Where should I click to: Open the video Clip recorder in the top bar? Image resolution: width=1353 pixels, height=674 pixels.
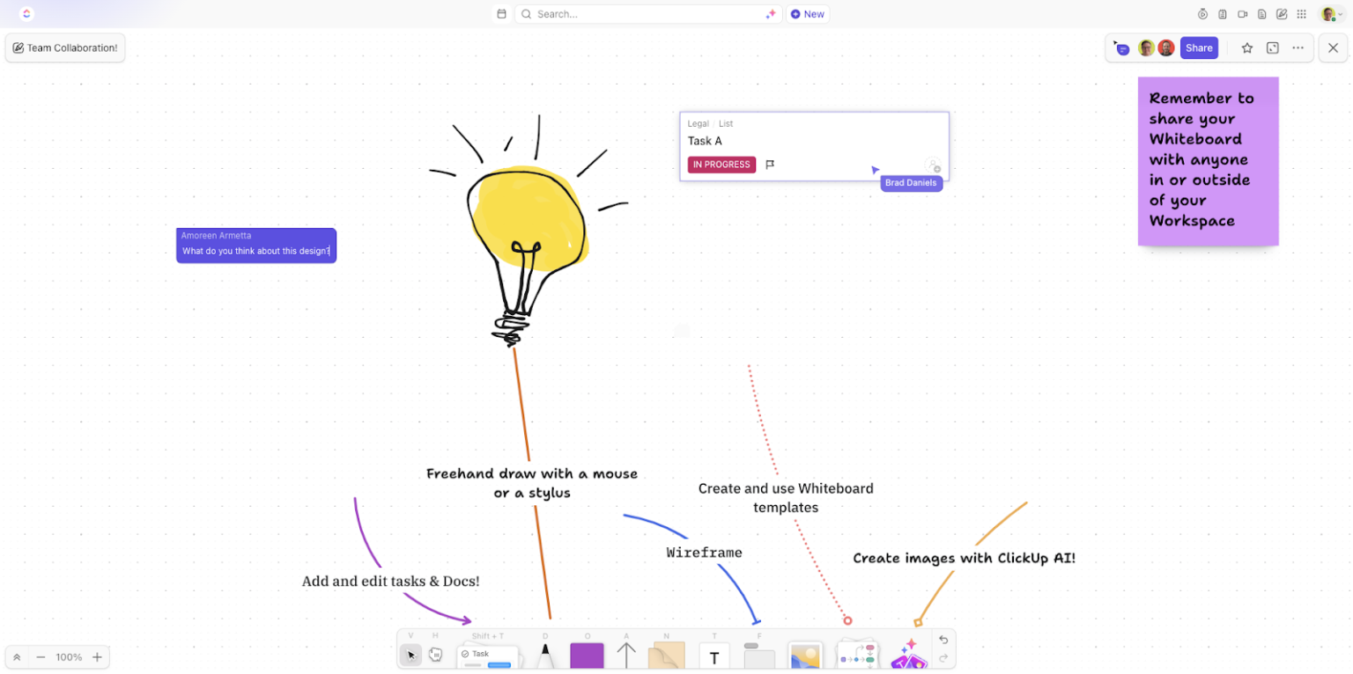coord(1244,13)
